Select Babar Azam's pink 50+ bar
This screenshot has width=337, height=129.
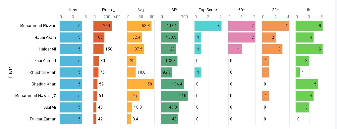click(x=242, y=37)
